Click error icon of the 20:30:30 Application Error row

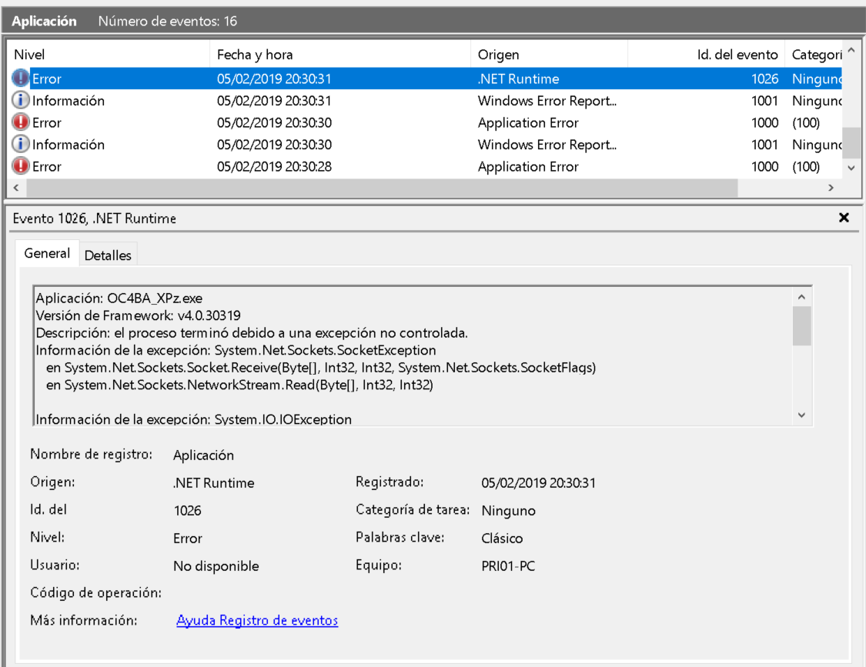point(21,122)
